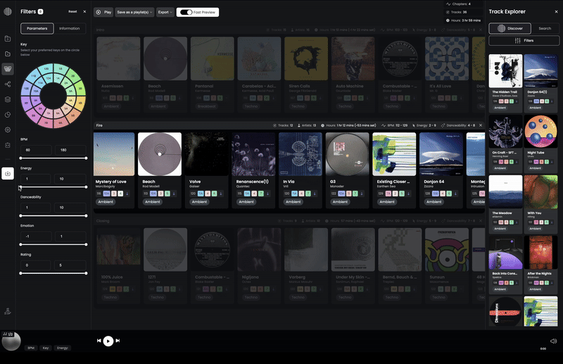Click the round play button in the player
This screenshot has height=364, width=563.
[108, 341]
